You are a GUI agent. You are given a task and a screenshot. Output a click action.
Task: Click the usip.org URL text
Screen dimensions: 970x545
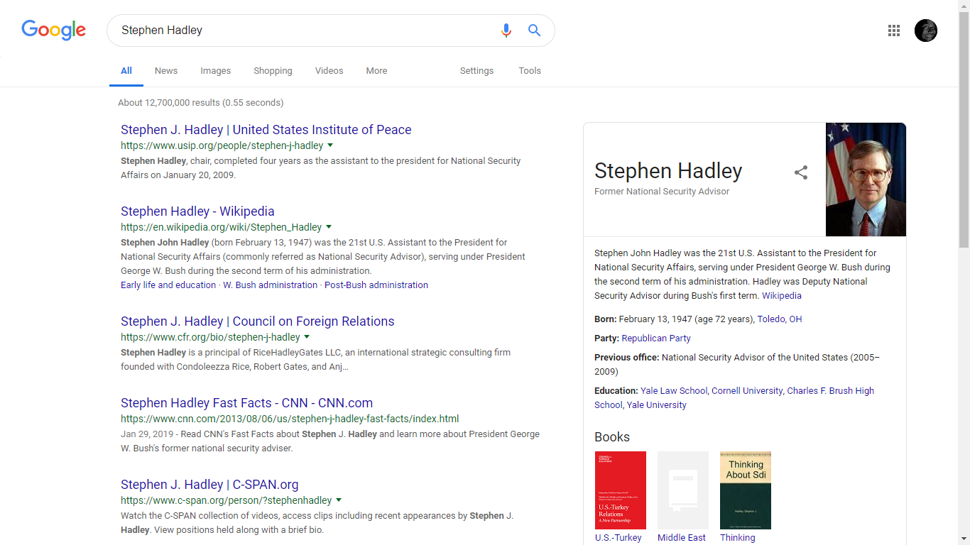[x=222, y=145]
